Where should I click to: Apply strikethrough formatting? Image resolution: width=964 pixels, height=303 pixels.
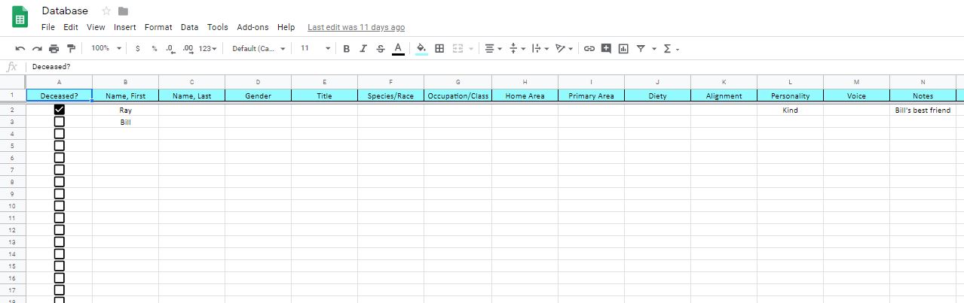[380, 48]
